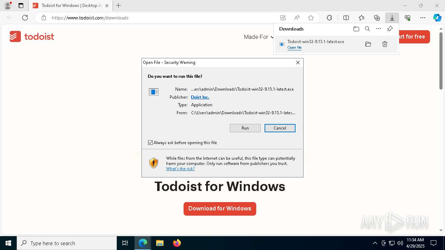
Task: Delete the Todoist exe download entry
Action: tap(385, 44)
